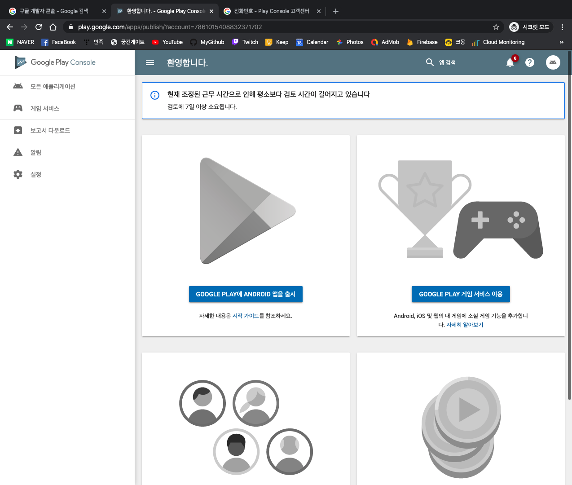Viewport: 572px width, 485px height.
Task: Click the alerts warning triangle icon
Action: (18, 152)
